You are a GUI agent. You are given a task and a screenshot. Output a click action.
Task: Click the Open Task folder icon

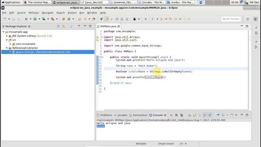94,19
